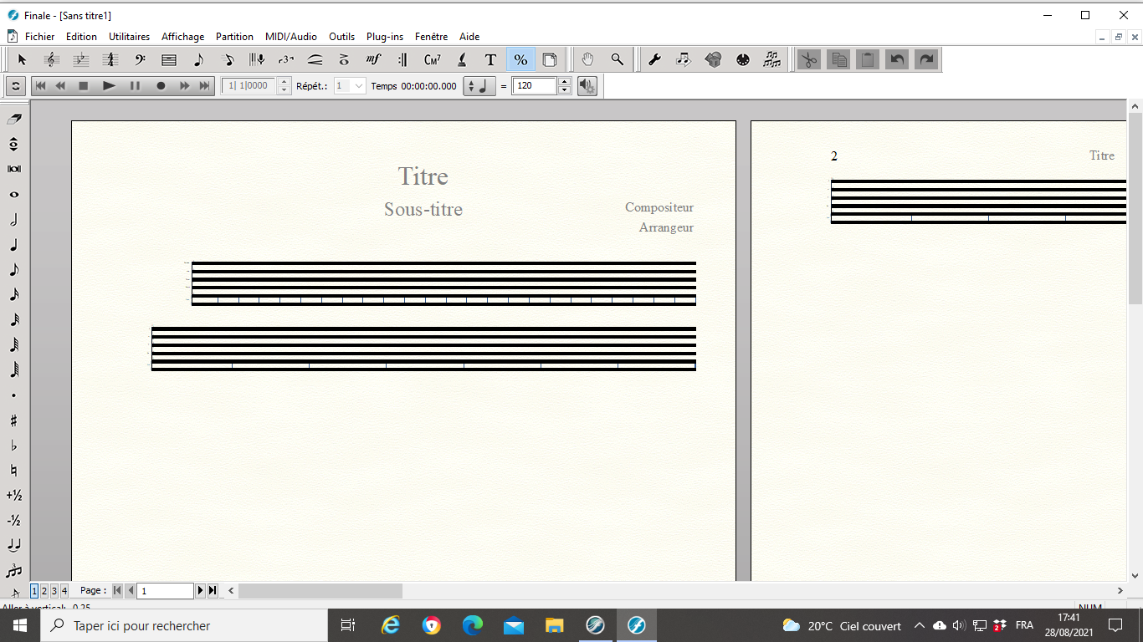Image resolution: width=1143 pixels, height=642 pixels.
Task: Select the Chord tool (CM7 icon)
Action: click(x=432, y=59)
